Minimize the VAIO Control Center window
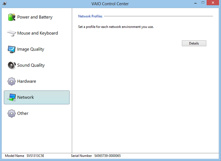The height and width of the screenshot is (161, 221). pos(195,3)
